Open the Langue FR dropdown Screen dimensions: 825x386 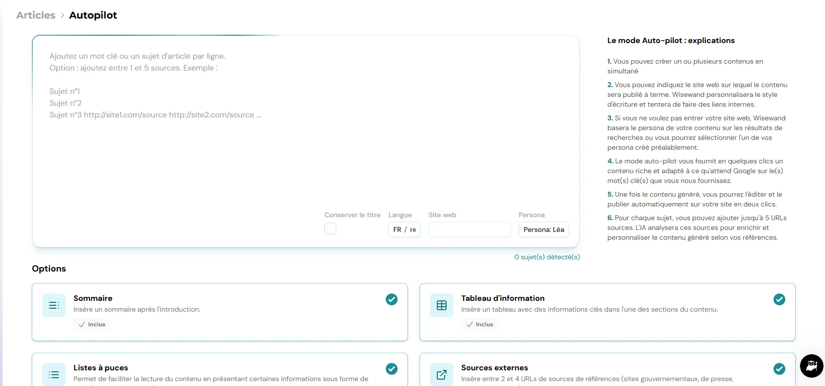[404, 229]
